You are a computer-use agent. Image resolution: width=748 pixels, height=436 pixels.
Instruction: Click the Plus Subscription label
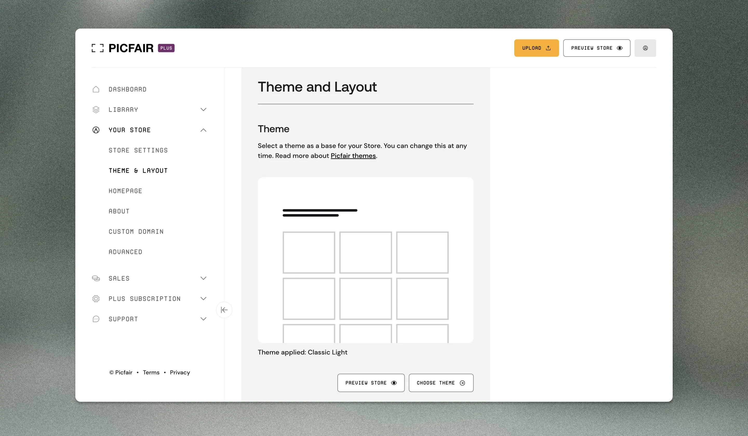(145, 299)
